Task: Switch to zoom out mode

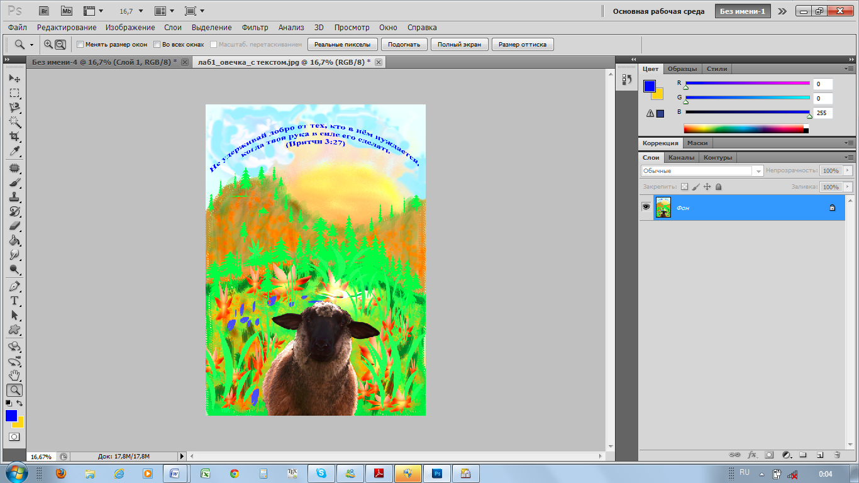Action: coord(60,44)
